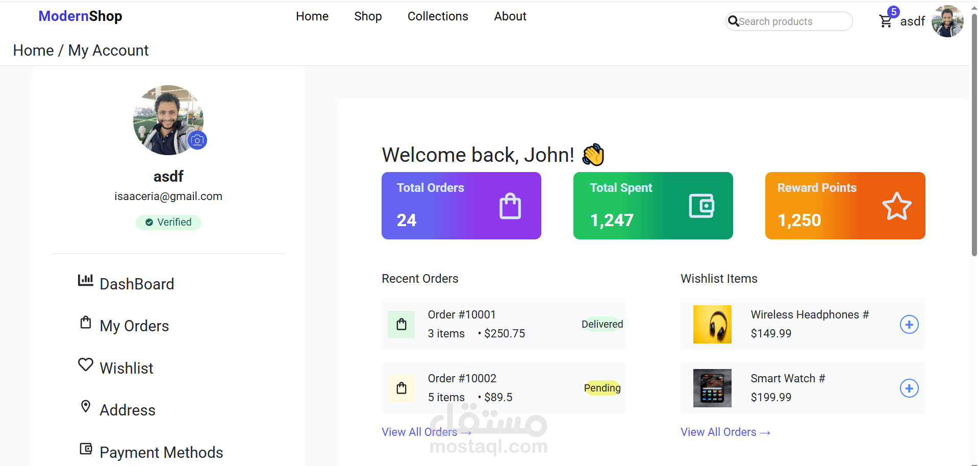
Task: Click the DashBoard bar chart icon
Action: click(85, 280)
